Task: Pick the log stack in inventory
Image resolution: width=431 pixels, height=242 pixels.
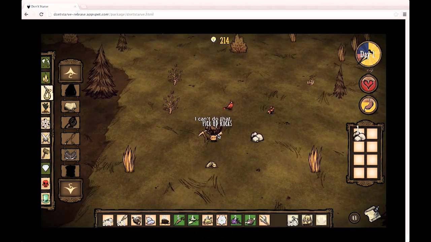Action: coord(136,220)
